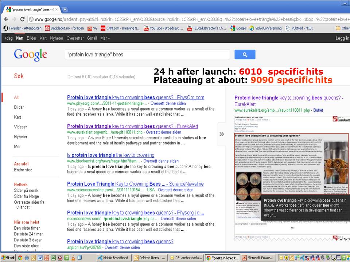Filter results by Nyheter in sidebar
The width and height of the screenshot is (350, 262).
(x=20, y=137)
